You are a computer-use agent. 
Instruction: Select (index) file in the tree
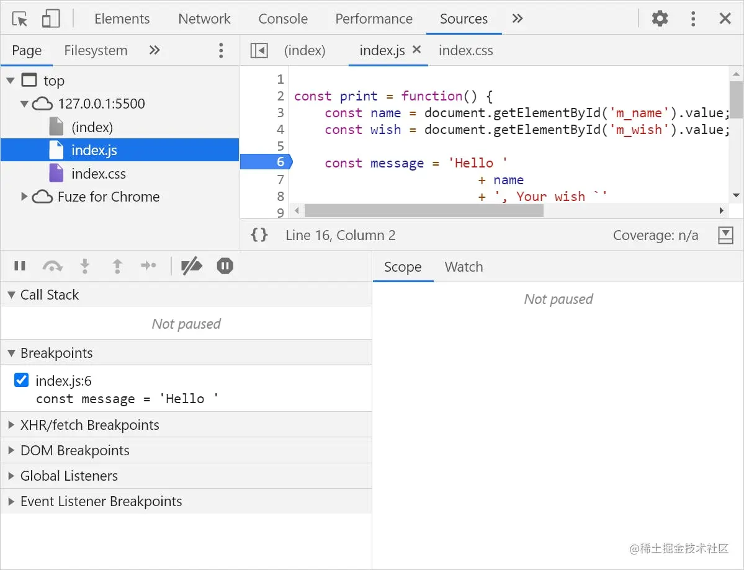92,127
